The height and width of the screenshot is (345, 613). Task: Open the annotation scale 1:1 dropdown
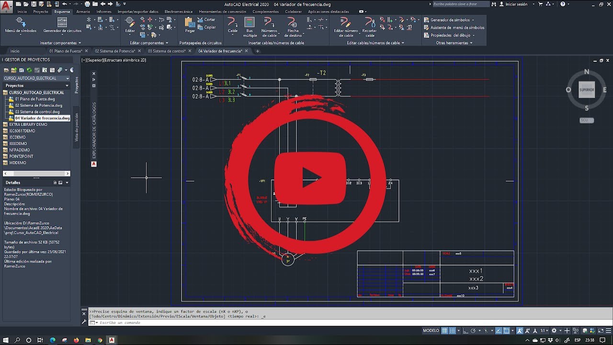[x=545, y=331]
